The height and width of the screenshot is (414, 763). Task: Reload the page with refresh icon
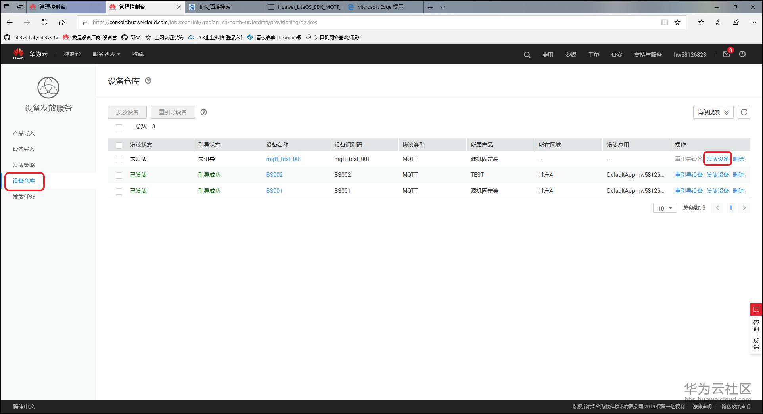pyautogui.click(x=44, y=22)
